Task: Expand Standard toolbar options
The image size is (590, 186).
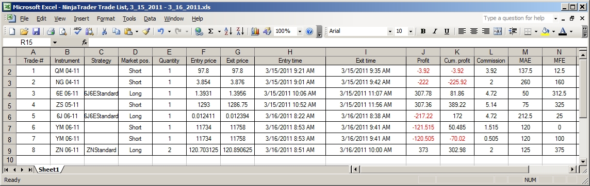Action: coord(320,31)
